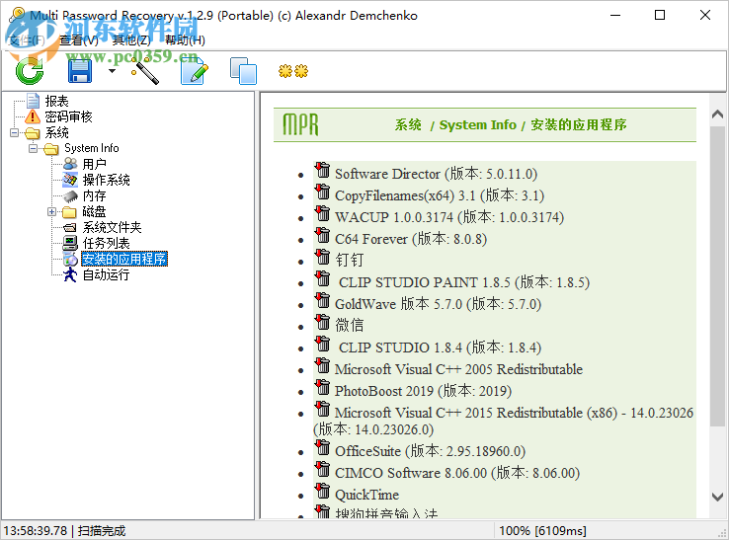Click the save floppy disk icon
This screenshot has width=729, height=540.
pyautogui.click(x=79, y=71)
